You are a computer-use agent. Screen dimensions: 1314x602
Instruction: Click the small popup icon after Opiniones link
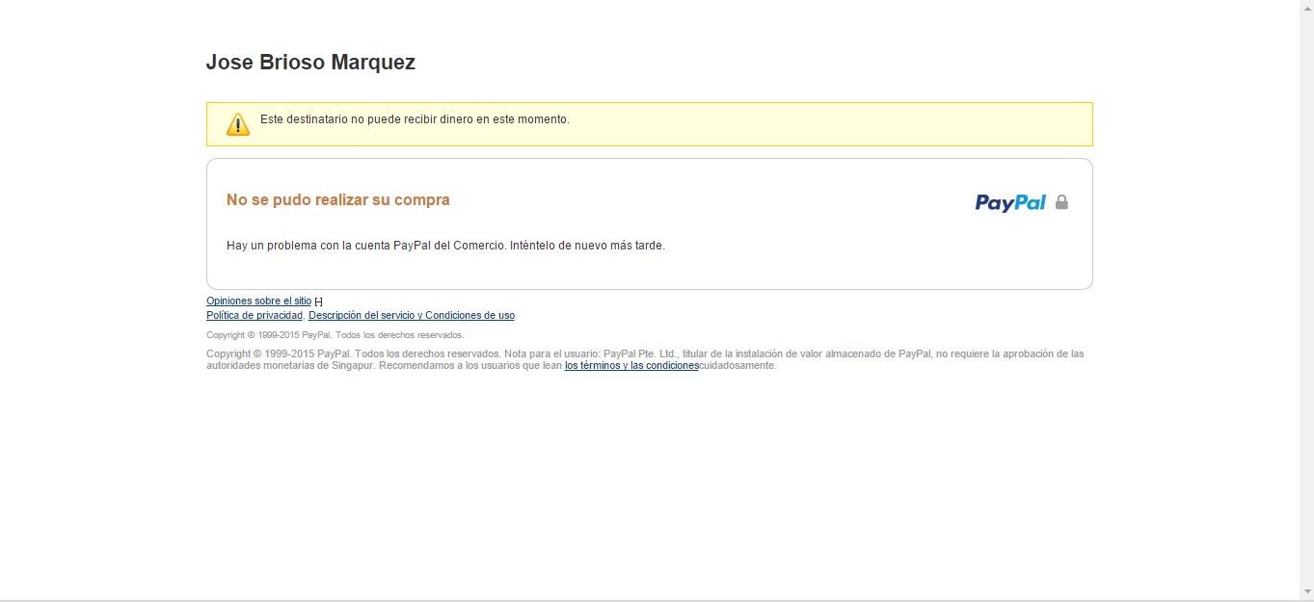(x=319, y=301)
